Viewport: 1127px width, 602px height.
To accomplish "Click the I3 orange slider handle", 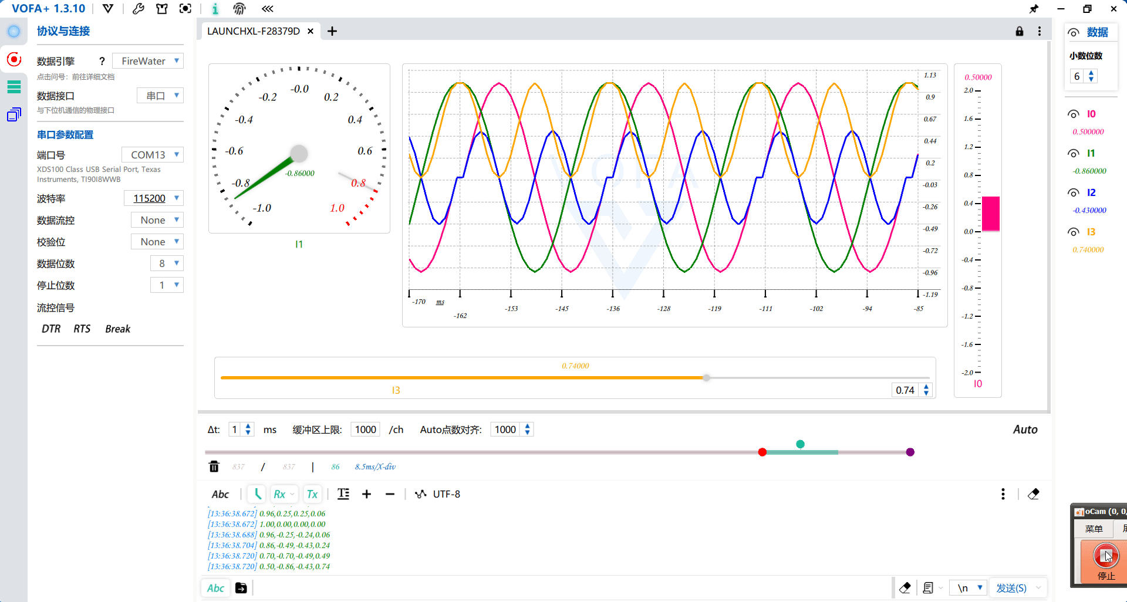I will (x=706, y=378).
